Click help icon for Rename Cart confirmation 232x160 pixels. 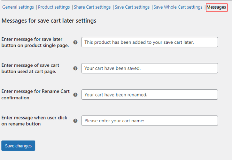coord(75,95)
